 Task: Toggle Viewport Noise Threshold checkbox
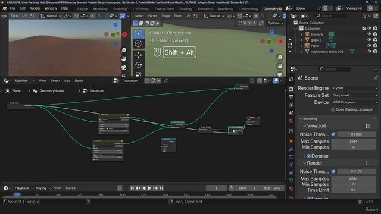click(x=333, y=134)
